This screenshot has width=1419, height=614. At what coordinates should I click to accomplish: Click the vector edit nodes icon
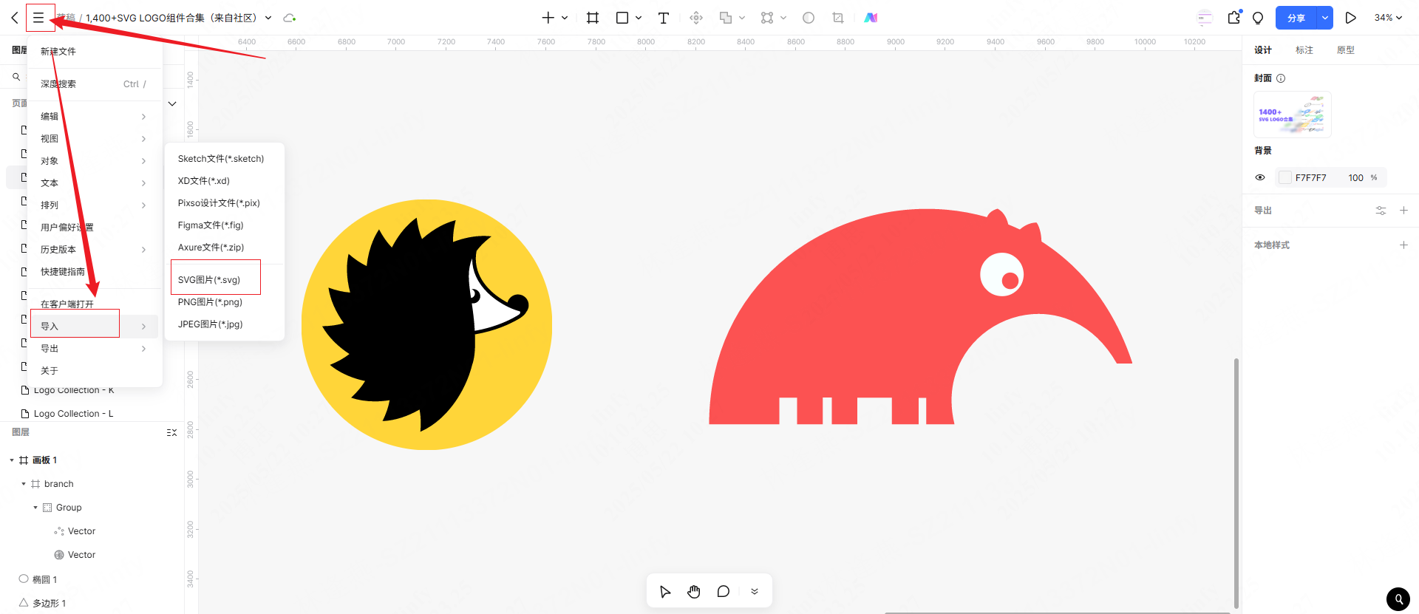click(x=767, y=18)
